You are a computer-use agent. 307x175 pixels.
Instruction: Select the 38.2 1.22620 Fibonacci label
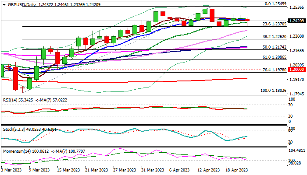pyautogui.click(x=275, y=36)
